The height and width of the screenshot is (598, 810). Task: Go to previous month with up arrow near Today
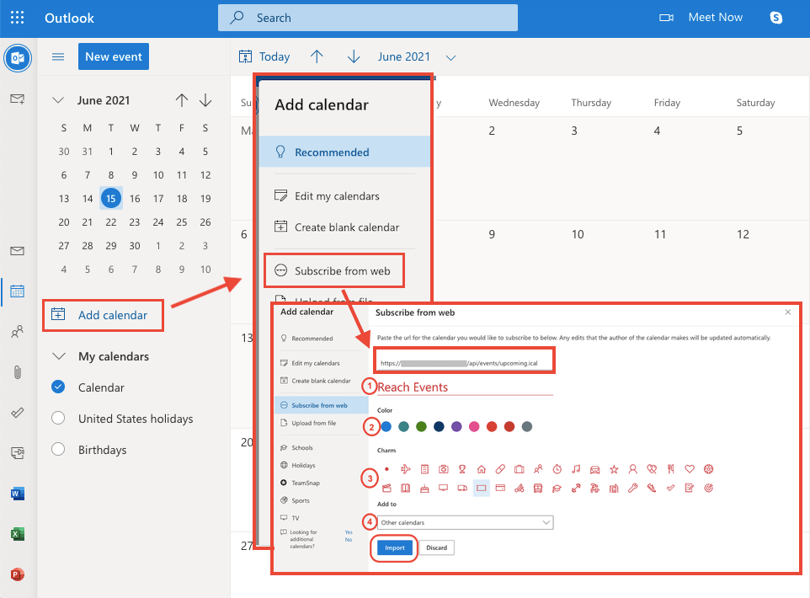(317, 56)
